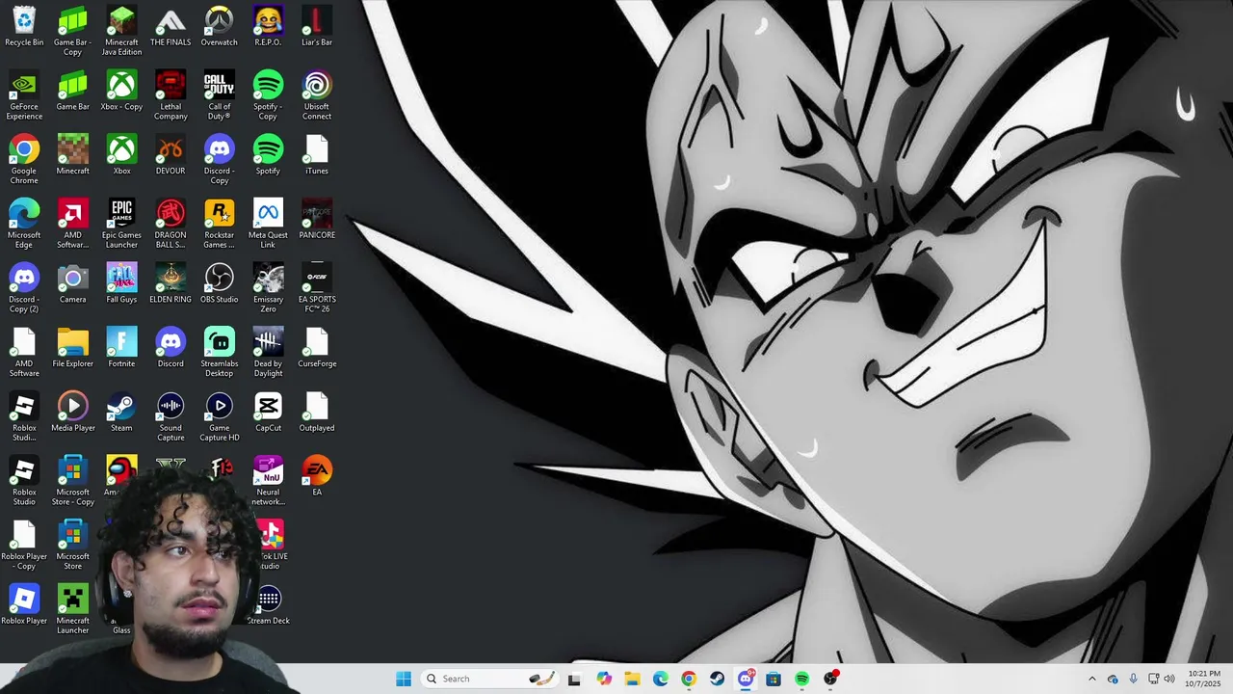Open the Recycle Bin desktop icon
The image size is (1233, 694).
point(24,27)
